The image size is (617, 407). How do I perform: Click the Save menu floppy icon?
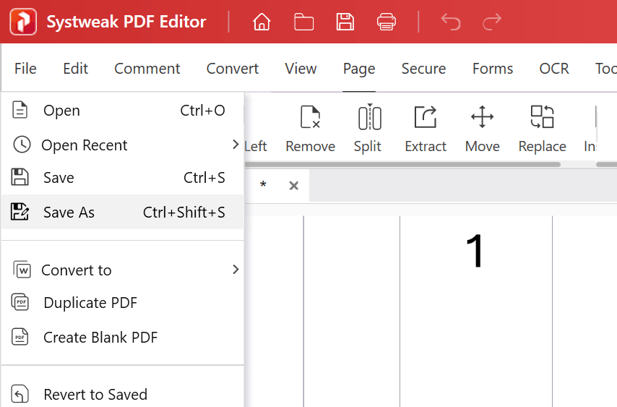[x=20, y=177]
